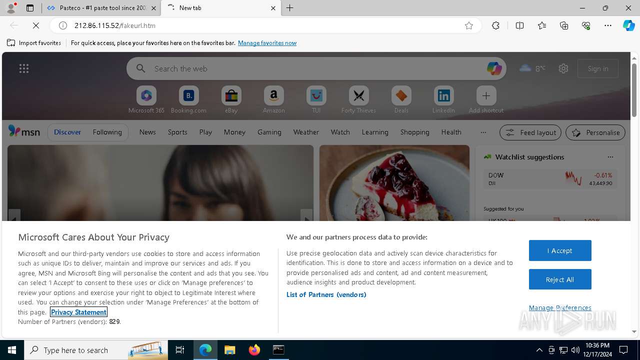Open the Microsoft 365 shortcut
This screenshot has width=640, height=360.
tap(146, 100)
